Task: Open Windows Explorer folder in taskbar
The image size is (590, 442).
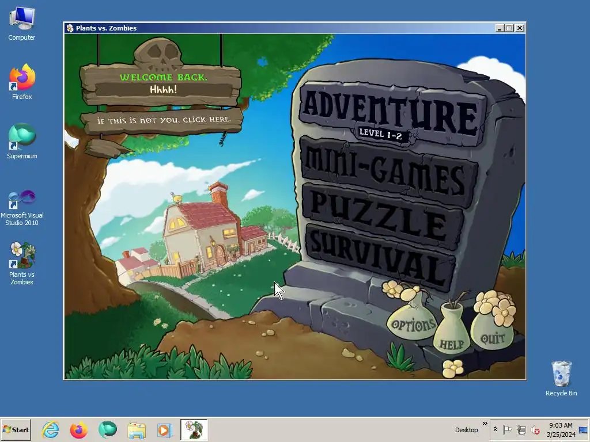Action: click(136, 429)
